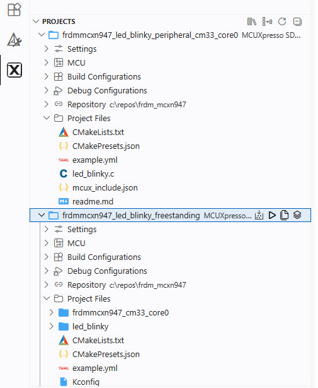Expand Repository under peripheral_cm33_core0 project
Viewport: 318px width, 388px height.
[x=46, y=104]
